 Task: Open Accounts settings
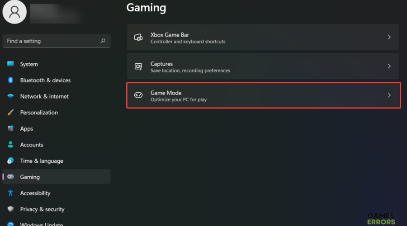(x=32, y=145)
